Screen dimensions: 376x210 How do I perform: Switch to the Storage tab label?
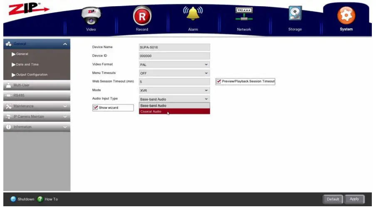[295, 29]
